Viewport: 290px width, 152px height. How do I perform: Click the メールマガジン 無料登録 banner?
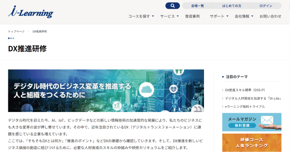tap(252, 122)
